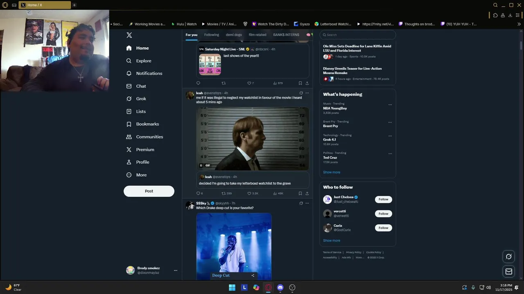Viewport: 524px width, 294px height.
Task: Open options for Ted Cruz trend
Action: click(x=390, y=154)
